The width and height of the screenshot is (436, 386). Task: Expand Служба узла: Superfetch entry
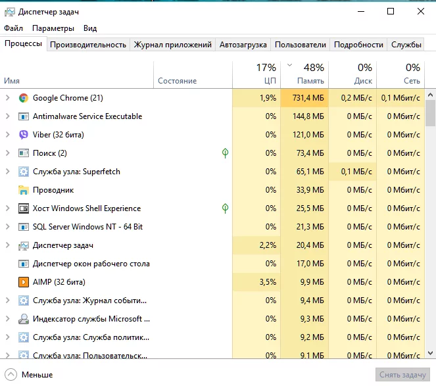[x=7, y=172]
